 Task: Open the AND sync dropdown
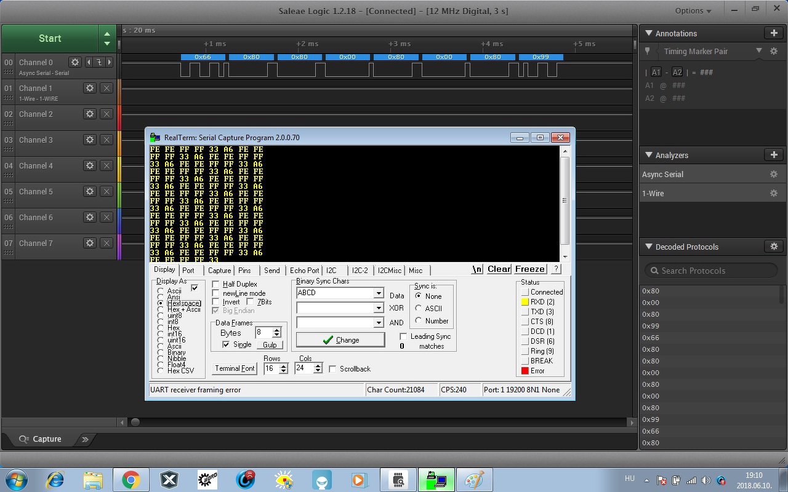379,322
